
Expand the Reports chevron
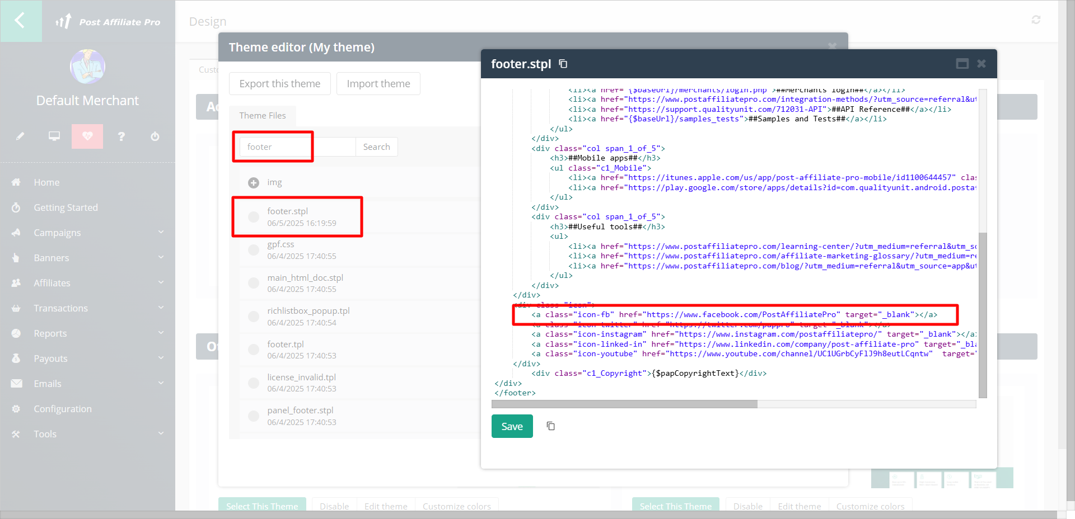point(161,333)
